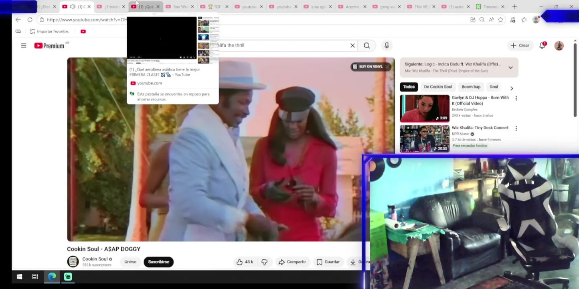
Task: Open the browser extensions icon
Action: pyautogui.click(x=512, y=20)
